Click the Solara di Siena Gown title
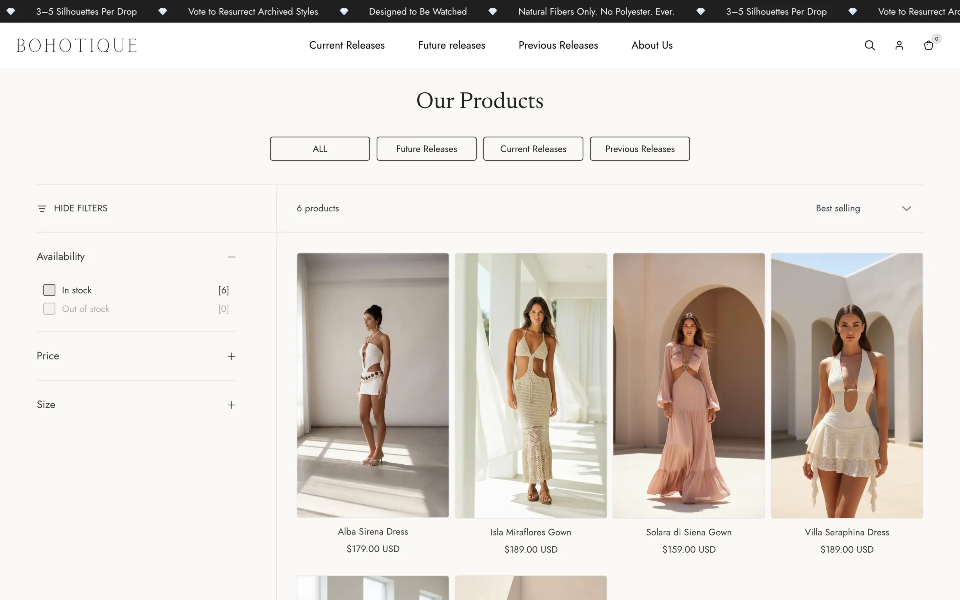 [x=689, y=532]
